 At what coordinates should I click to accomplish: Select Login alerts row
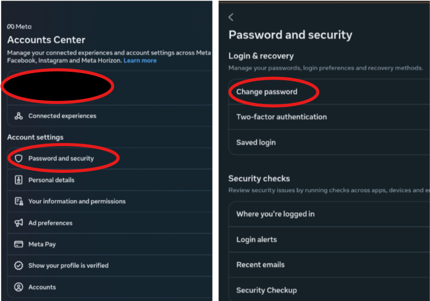329,240
